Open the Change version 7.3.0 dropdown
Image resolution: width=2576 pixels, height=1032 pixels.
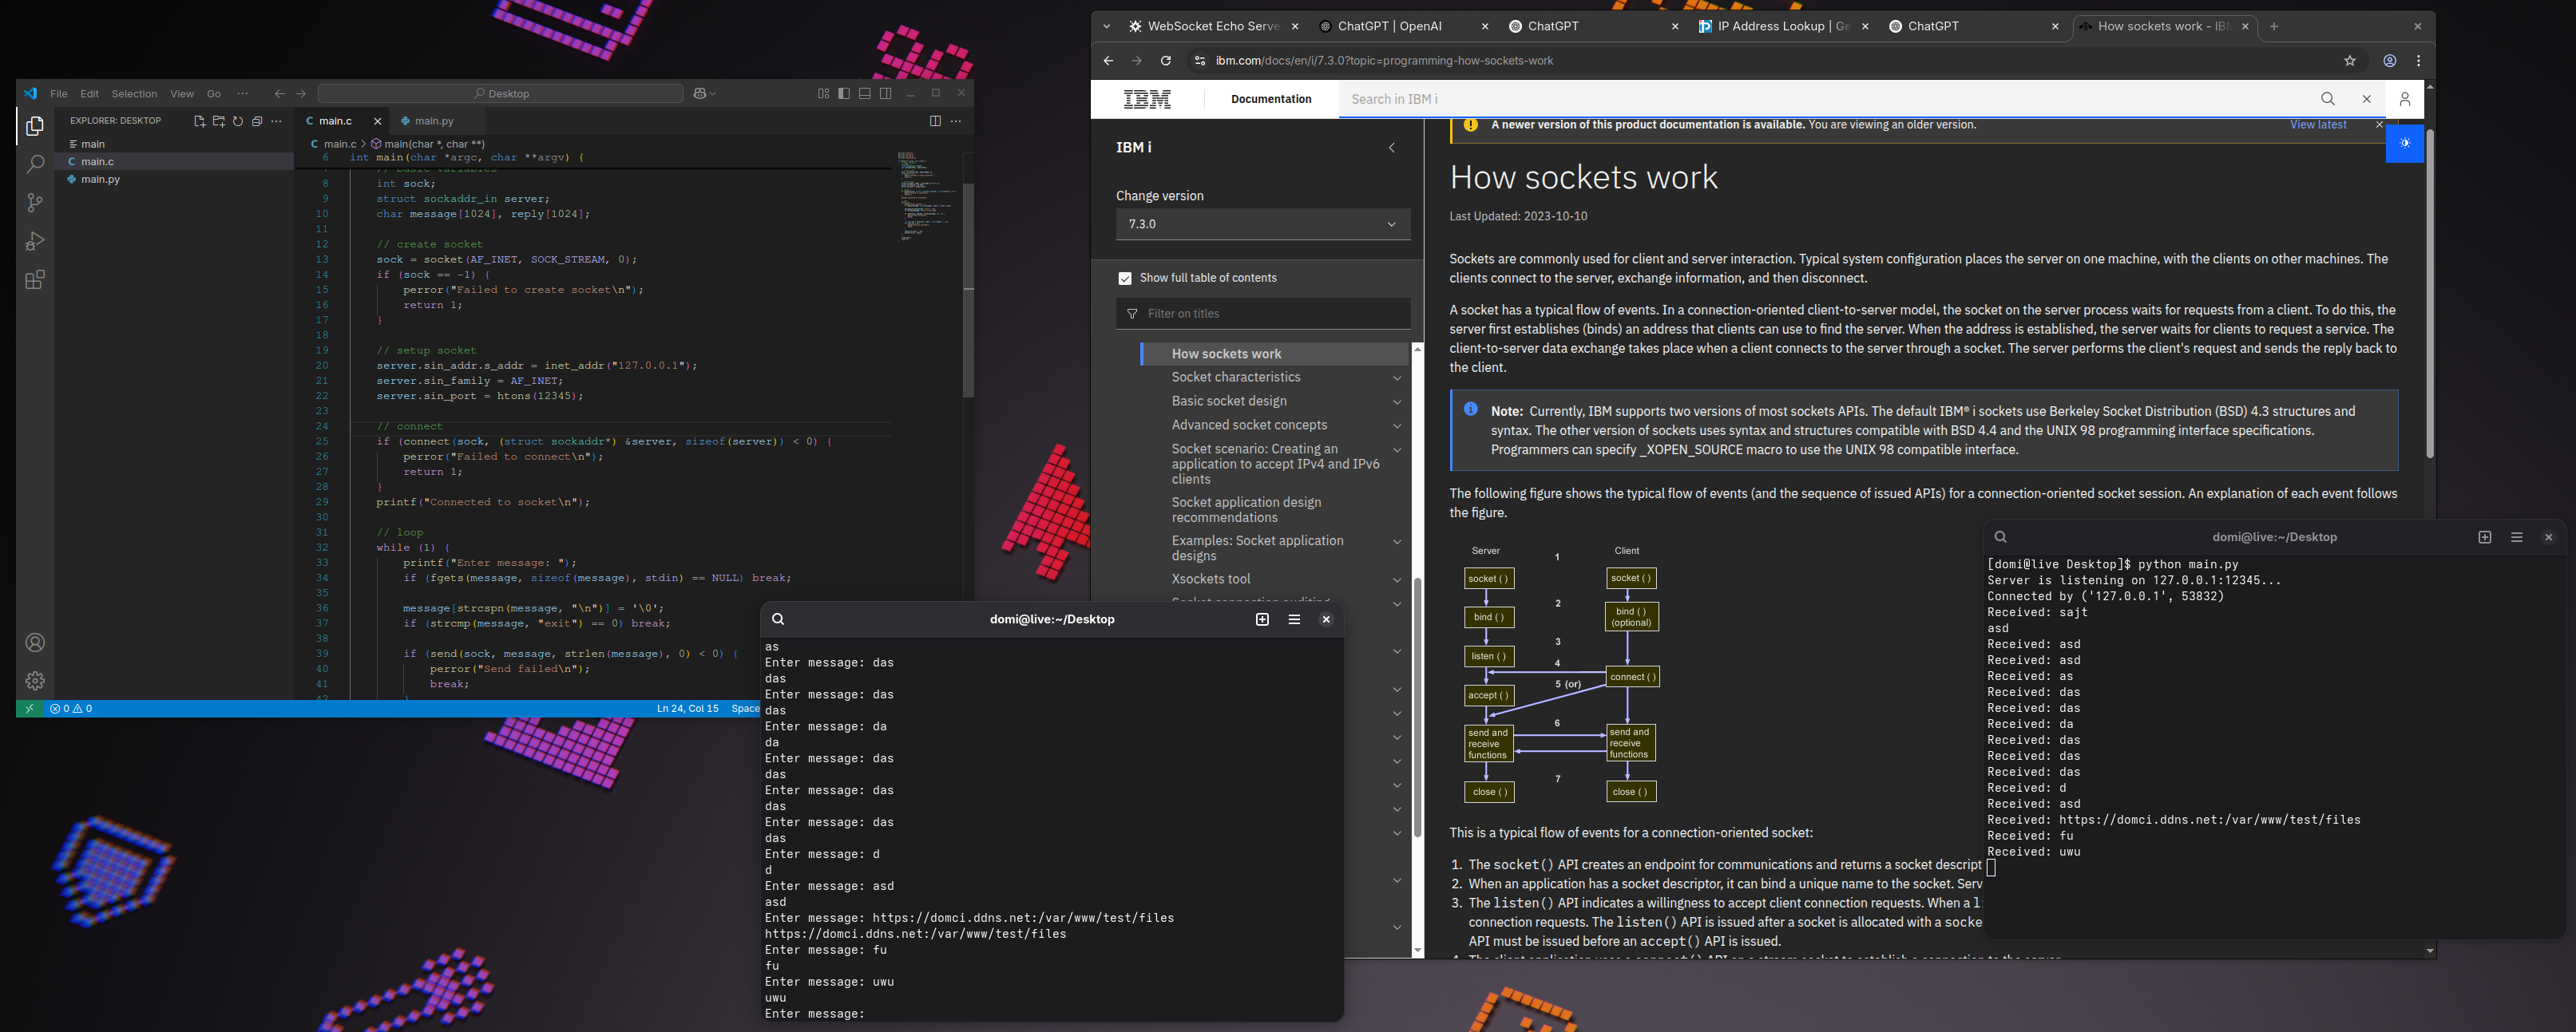(x=1262, y=224)
